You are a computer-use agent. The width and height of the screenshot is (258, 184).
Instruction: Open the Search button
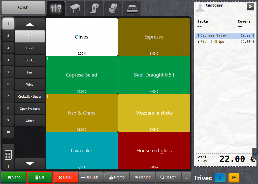(168, 177)
